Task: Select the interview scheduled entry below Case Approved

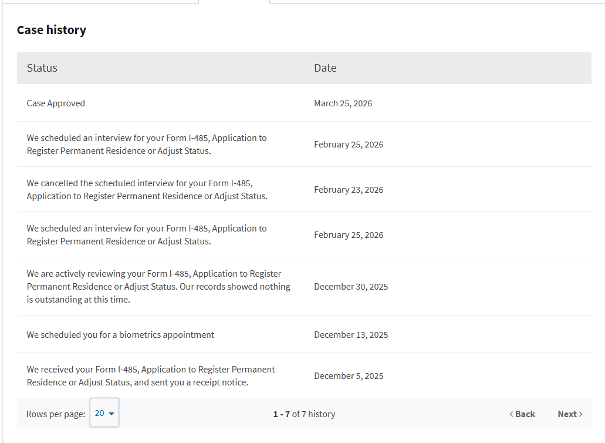Action: tap(146, 144)
